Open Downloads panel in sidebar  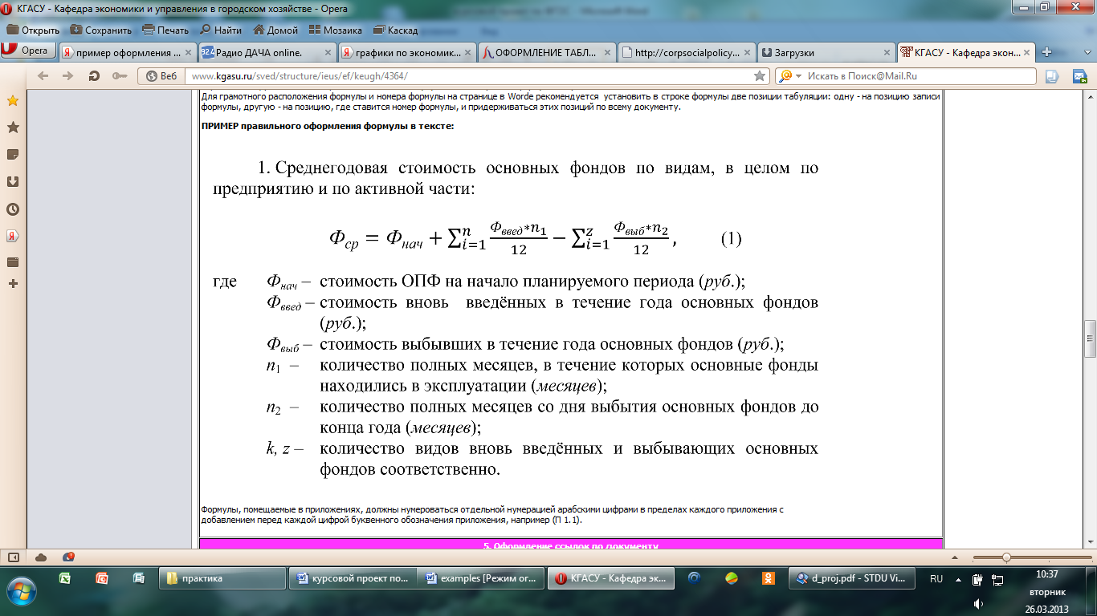click(x=13, y=182)
